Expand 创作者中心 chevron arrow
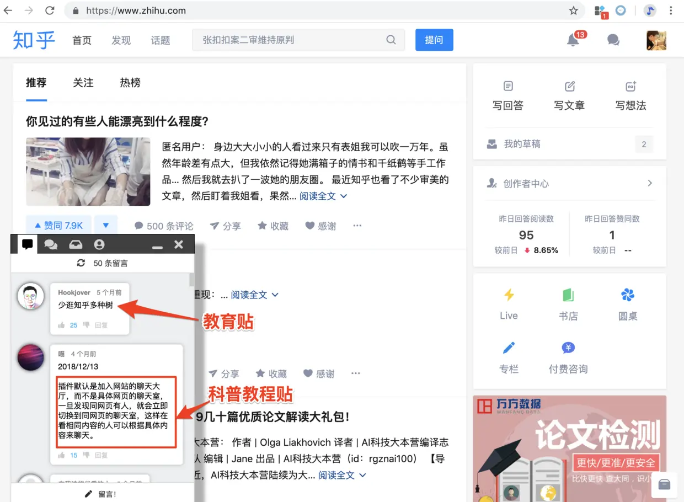This screenshot has width=684, height=502. coord(650,183)
